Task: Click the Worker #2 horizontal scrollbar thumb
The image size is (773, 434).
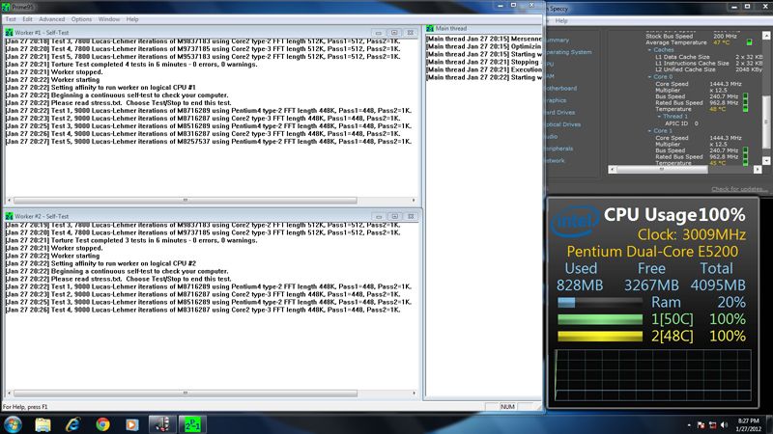Action: click(x=186, y=393)
